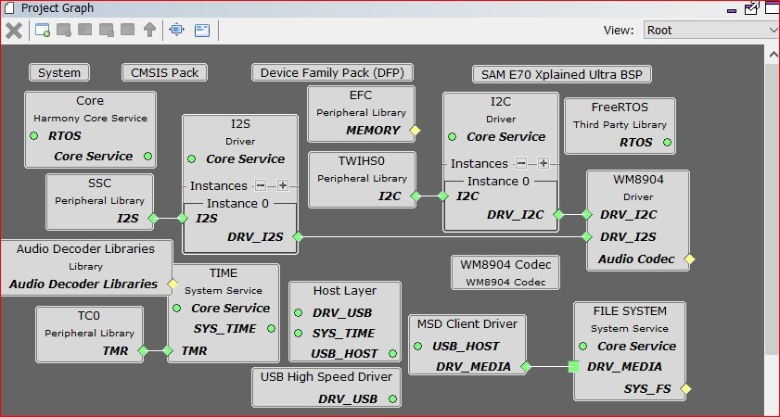This screenshot has width=780, height=417.
Task: Click the green DRV_I2C diamond on I2C driver
Action: tap(558, 215)
